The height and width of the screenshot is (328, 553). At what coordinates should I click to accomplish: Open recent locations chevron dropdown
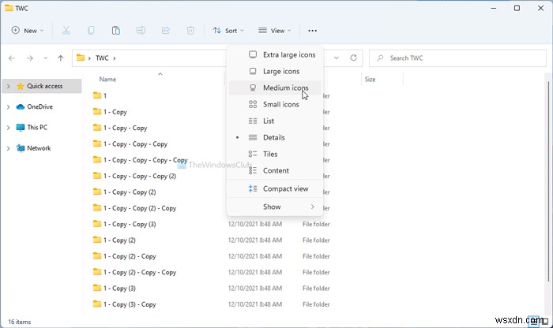(x=46, y=58)
